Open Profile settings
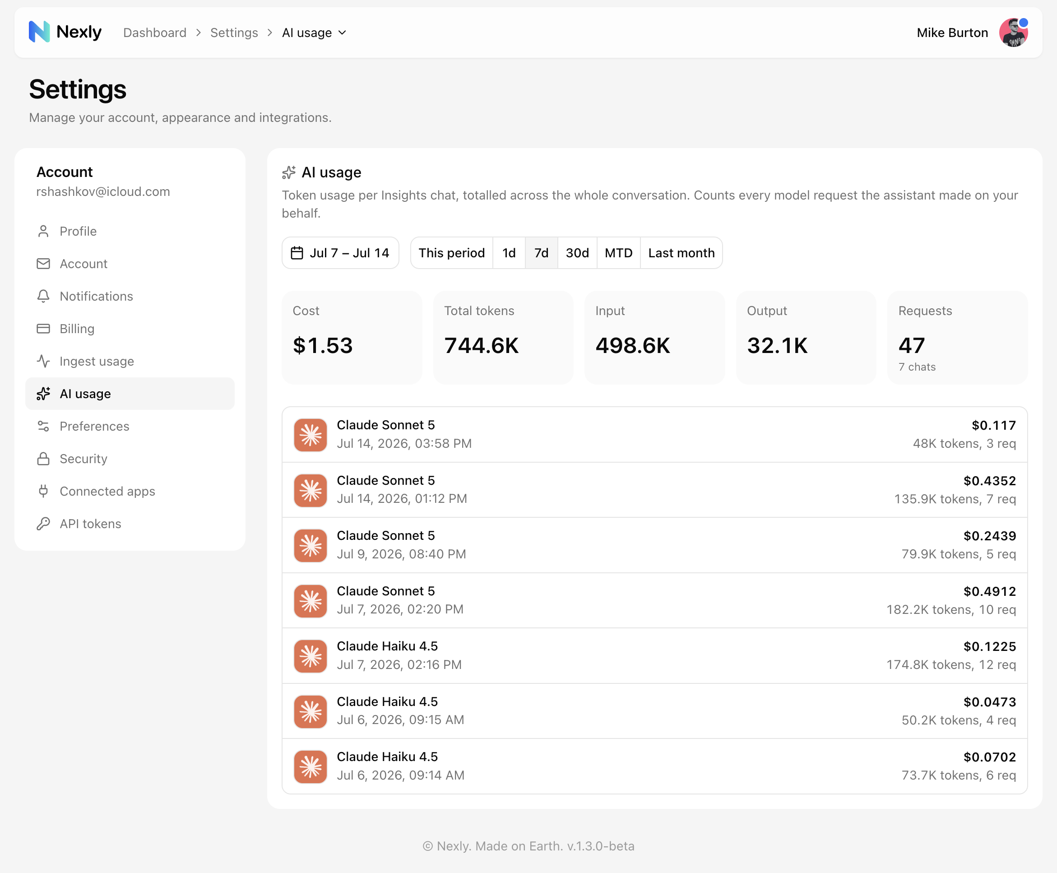This screenshot has width=1057, height=873. point(130,231)
